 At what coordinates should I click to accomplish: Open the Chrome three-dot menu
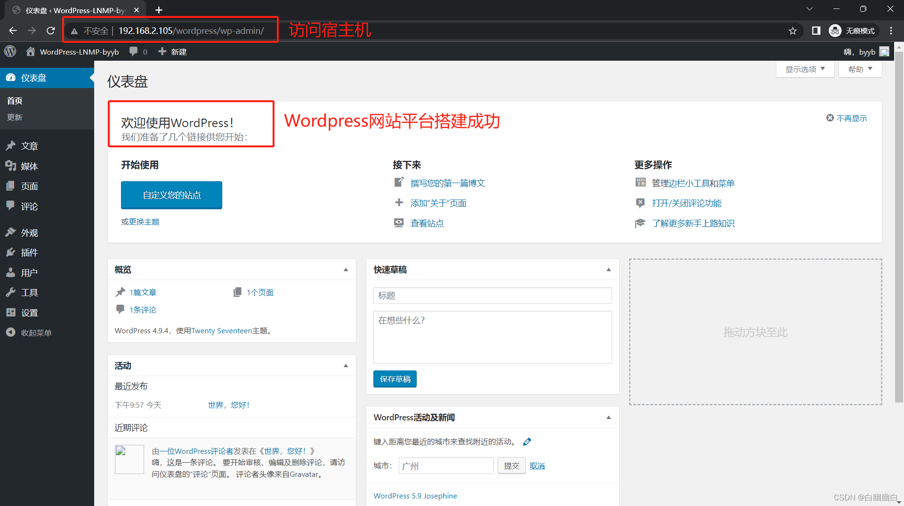coord(891,31)
